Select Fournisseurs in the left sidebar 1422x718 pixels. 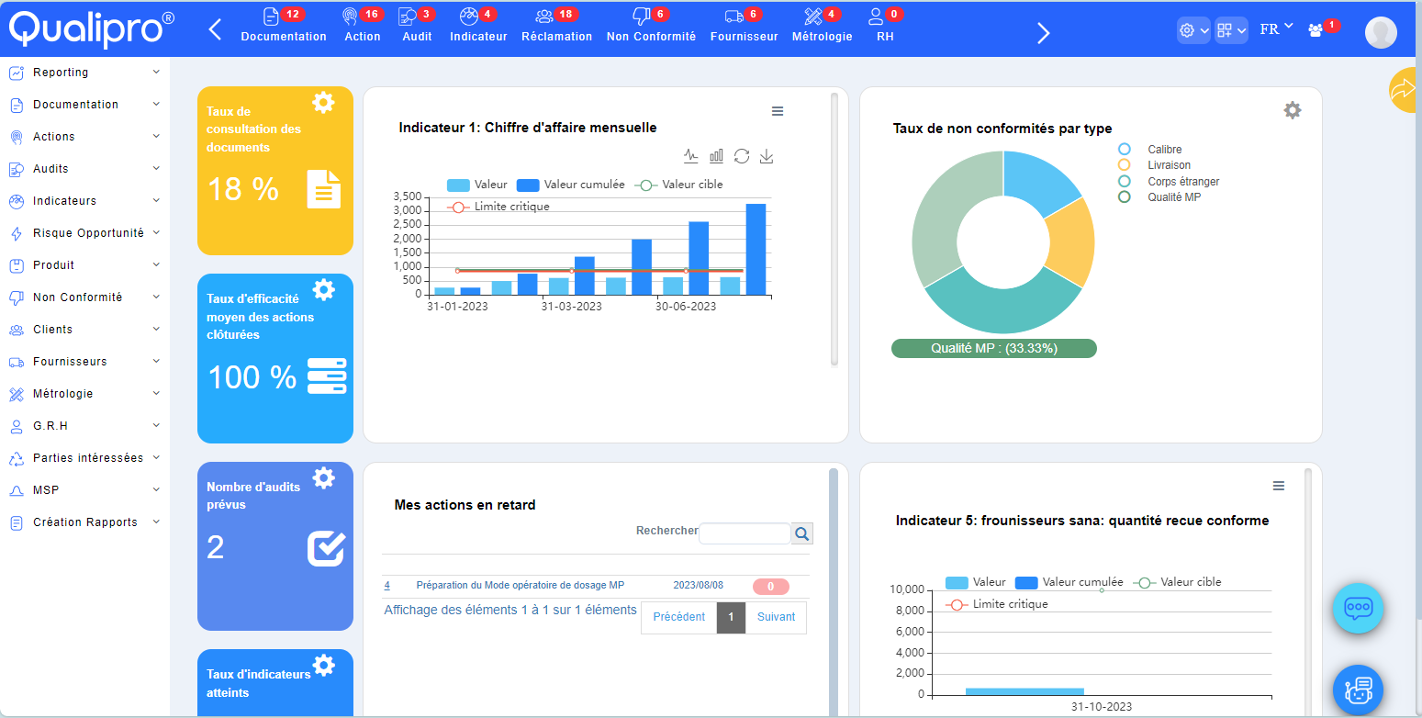pyautogui.click(x=73, y=361)
